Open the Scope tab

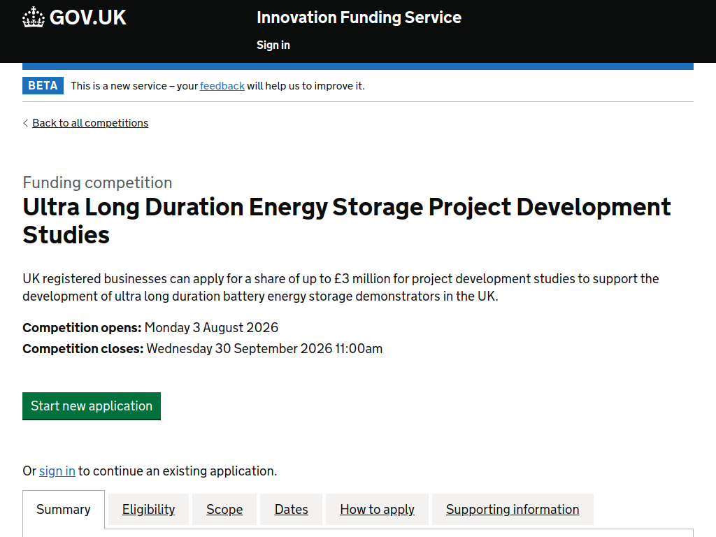point(224,510)
